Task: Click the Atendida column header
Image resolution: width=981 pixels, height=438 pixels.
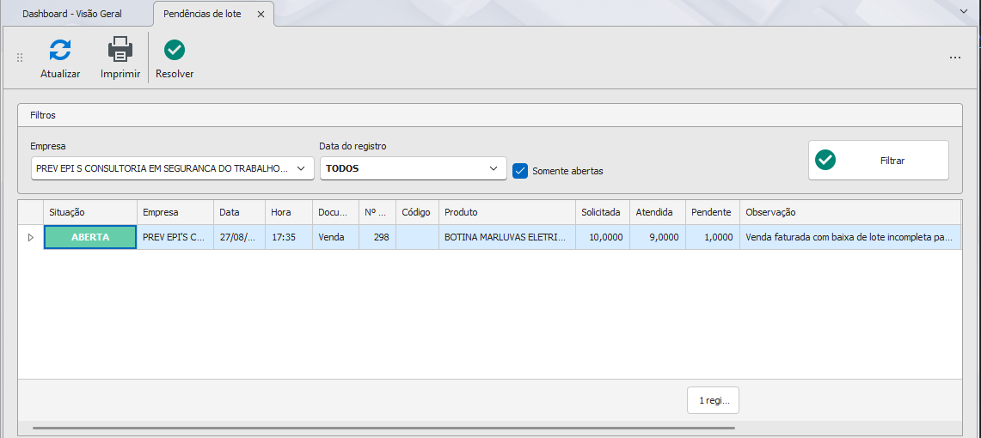Action: tap(658, 212)
